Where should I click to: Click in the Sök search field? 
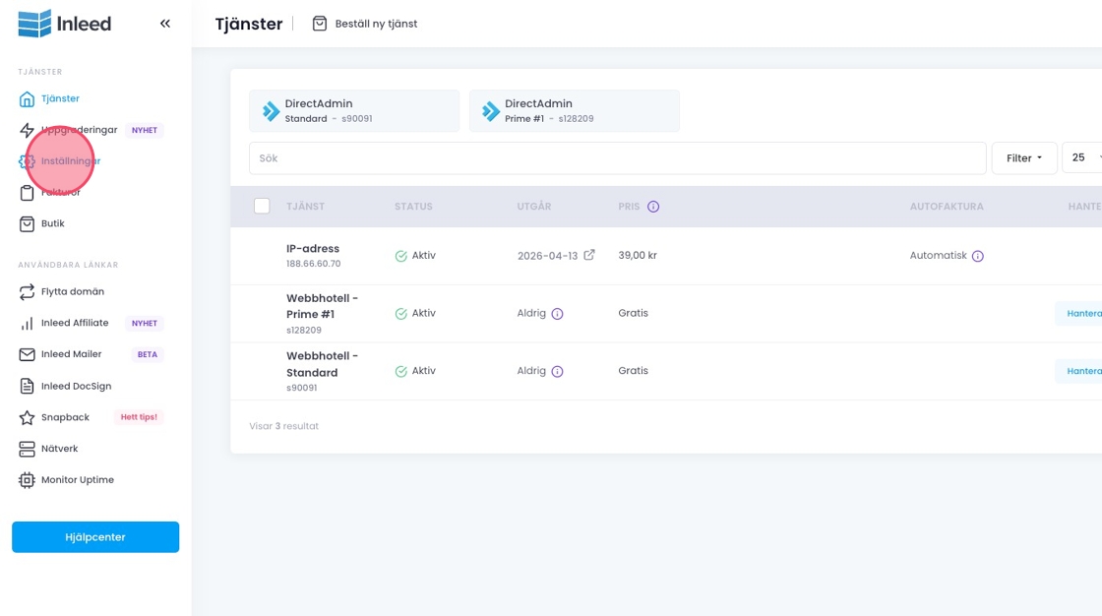tap(617, 158)
